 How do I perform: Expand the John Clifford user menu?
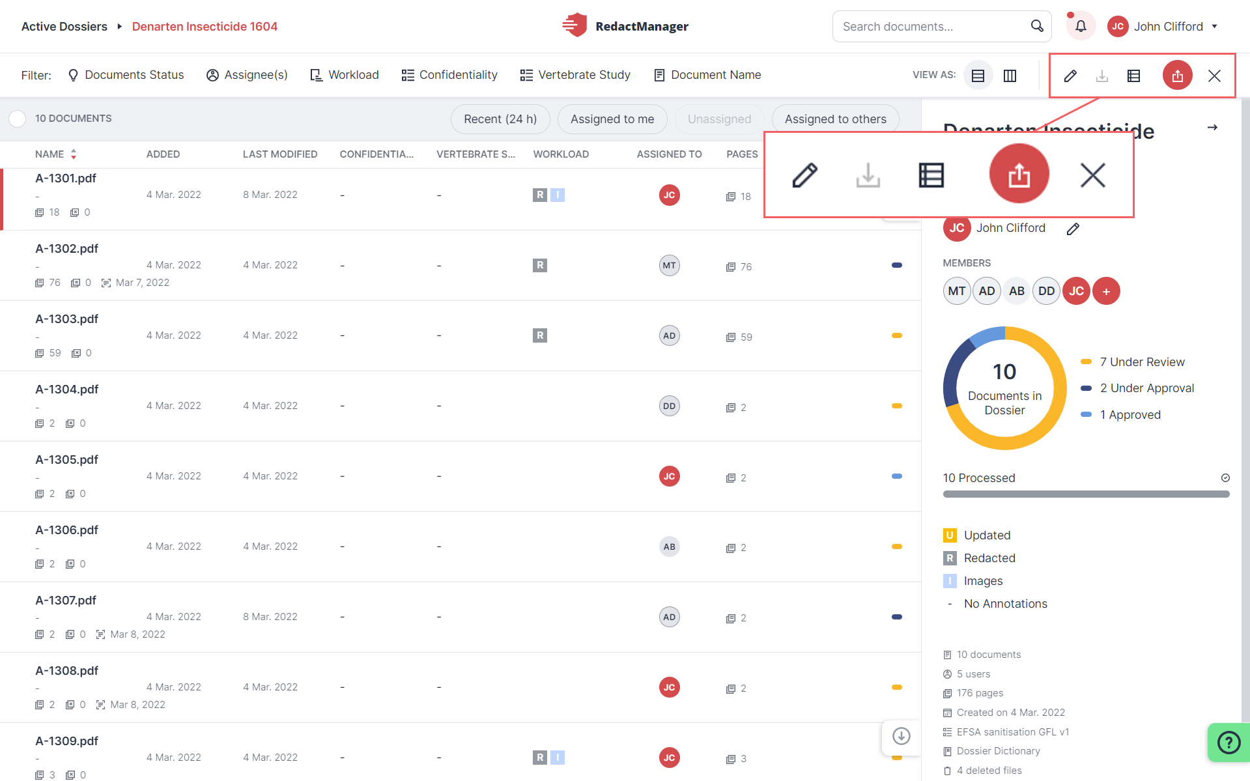(1163, 26)
